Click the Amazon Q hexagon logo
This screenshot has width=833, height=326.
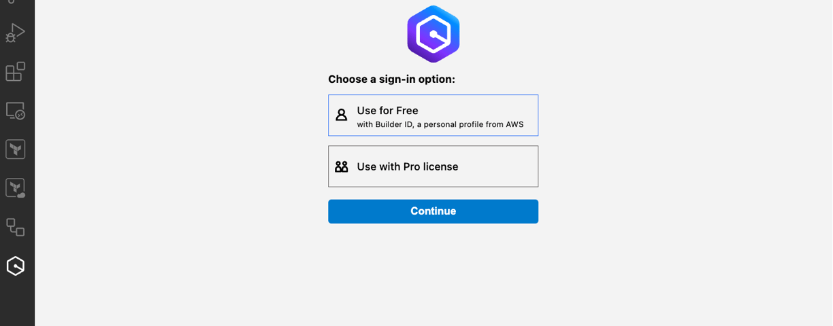pyautogui.click(x=434, y=34)
